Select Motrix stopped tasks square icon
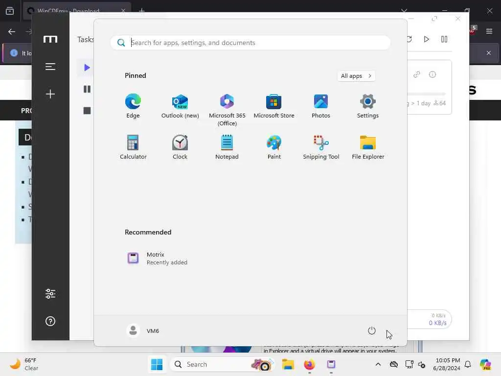 pyautogui.click(x=87, y=111)
